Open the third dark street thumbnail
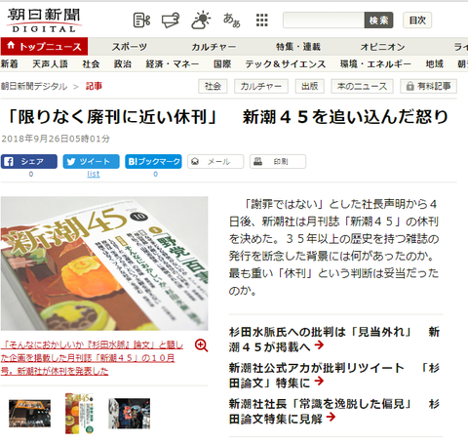The height and width of the screenshot is (444, 468). (x=130, y=414)
